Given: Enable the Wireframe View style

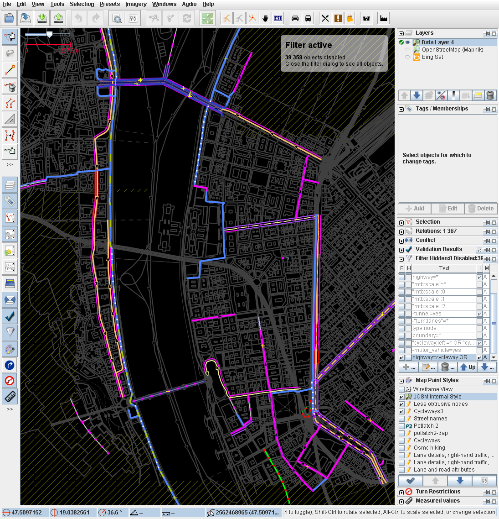Looking at the screenshot, I should coord(401,389).
